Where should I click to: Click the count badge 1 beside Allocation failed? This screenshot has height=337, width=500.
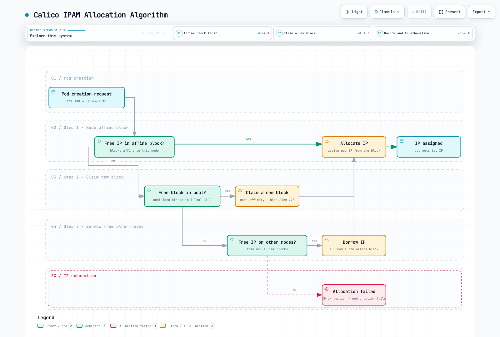[x=155, y=326]
